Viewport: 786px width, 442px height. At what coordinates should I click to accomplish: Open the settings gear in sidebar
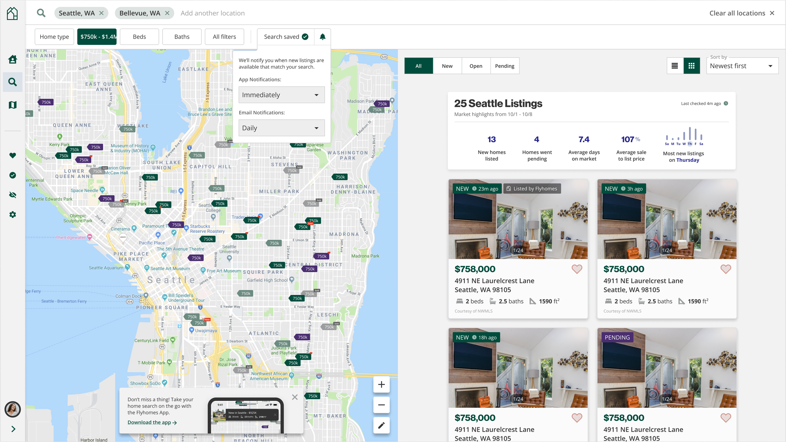pyautogui.click(x=13, y=215)
